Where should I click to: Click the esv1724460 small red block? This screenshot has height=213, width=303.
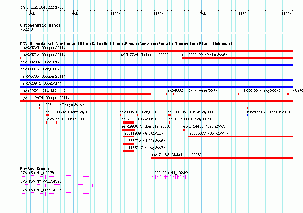pyautogui.click(x=184, y=130)
